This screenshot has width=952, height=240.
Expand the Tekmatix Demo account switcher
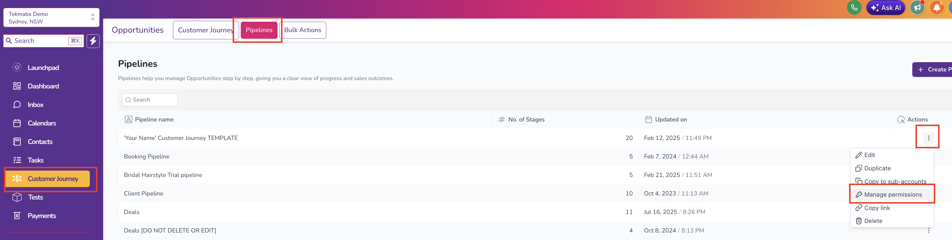(51, 18)
